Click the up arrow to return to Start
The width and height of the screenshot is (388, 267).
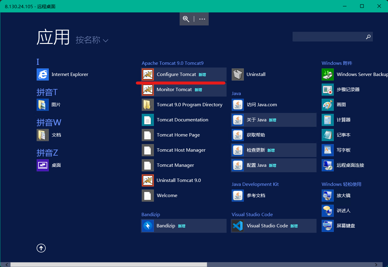click(x=41, y=248)
